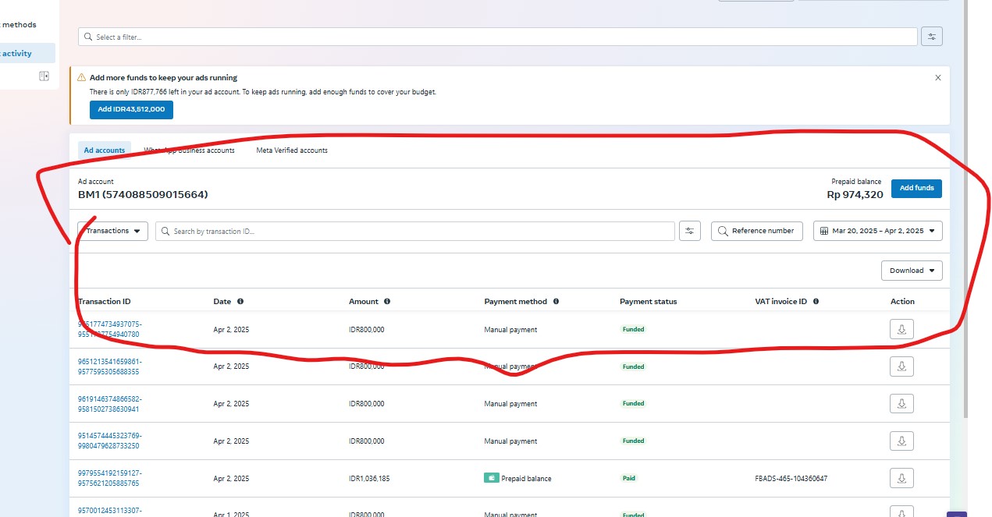Click the Add funds button

[916, 188]
